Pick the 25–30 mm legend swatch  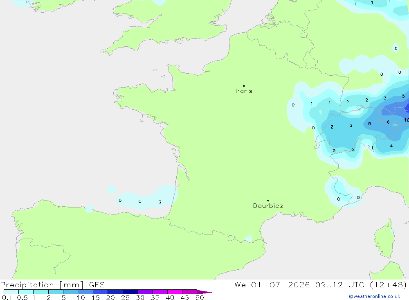point(130,292)
